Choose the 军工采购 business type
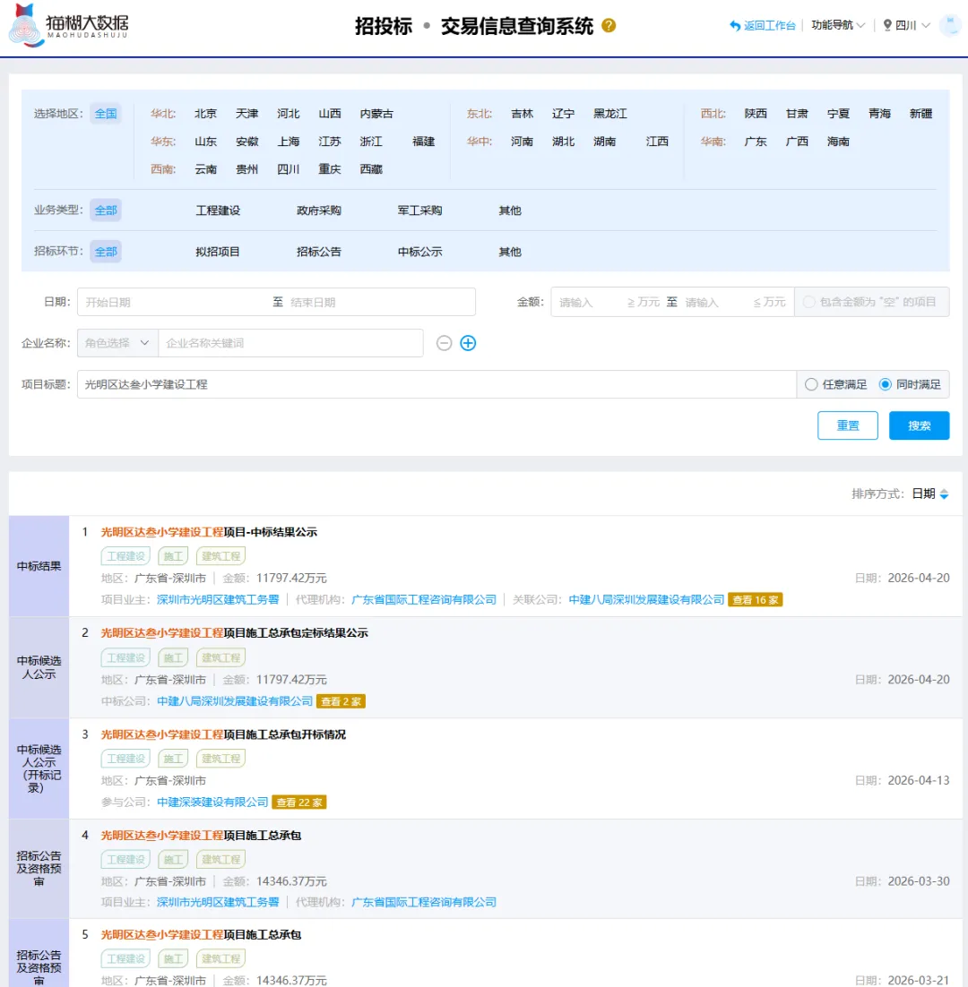The width and height of the screenshot is (968, 987). [419, 210]
